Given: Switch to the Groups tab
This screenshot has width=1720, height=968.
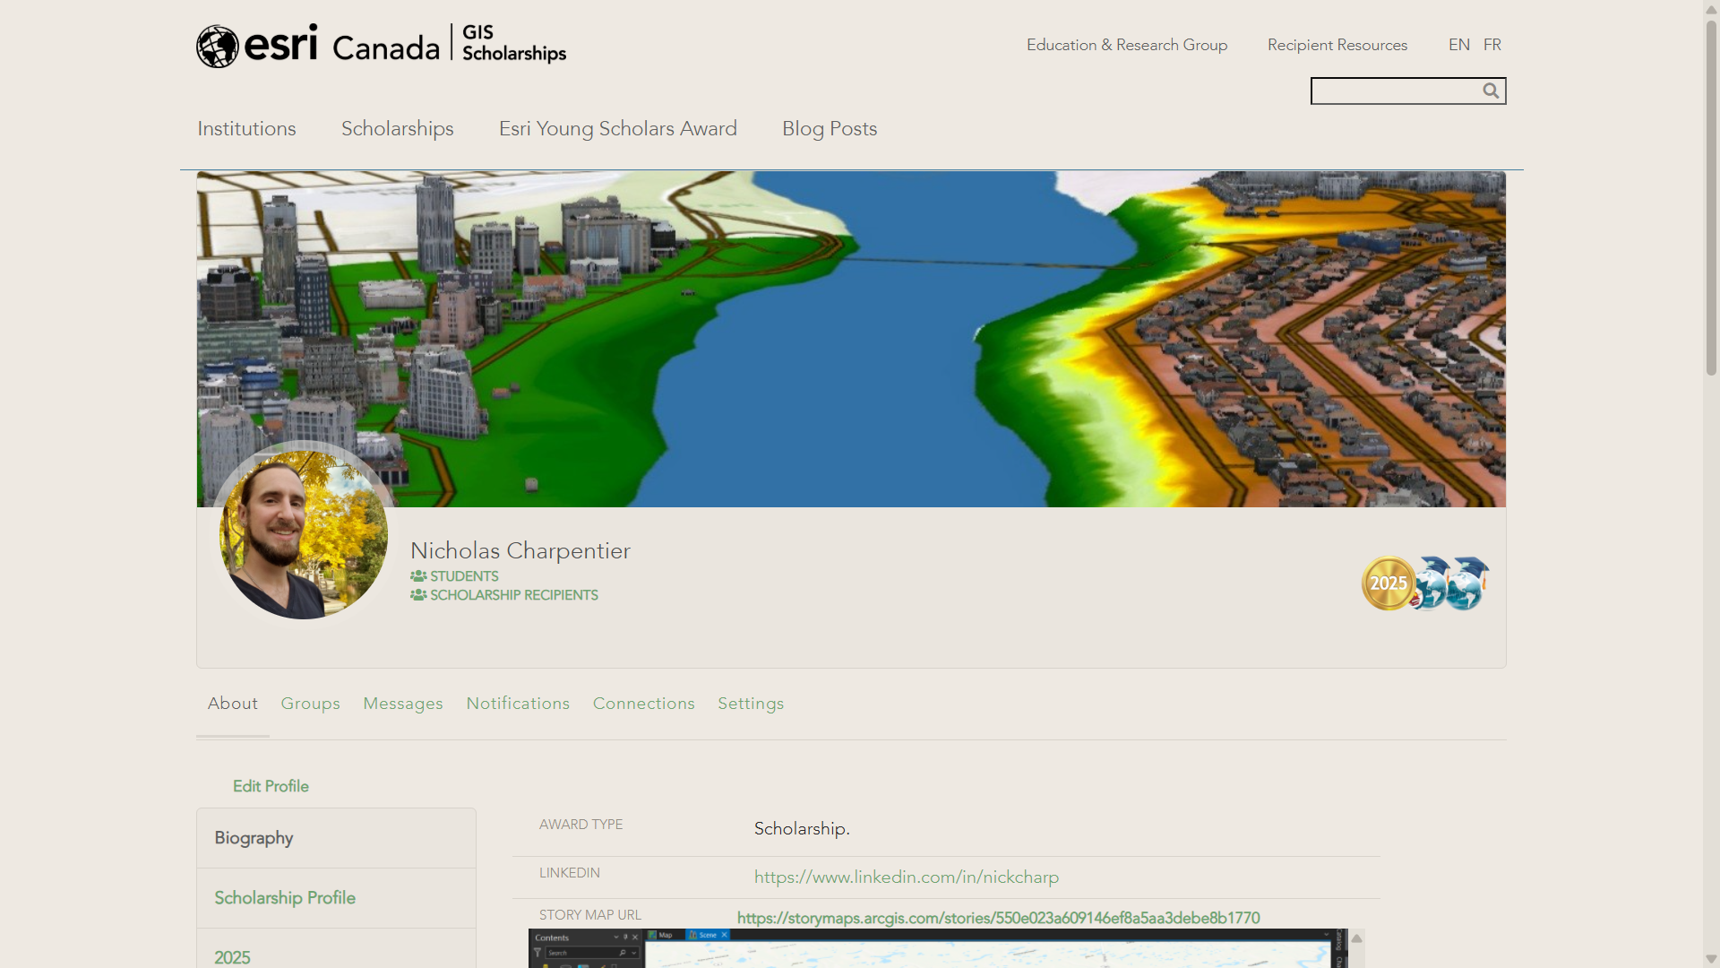Looking at the screenshot, I should (310, 704).
